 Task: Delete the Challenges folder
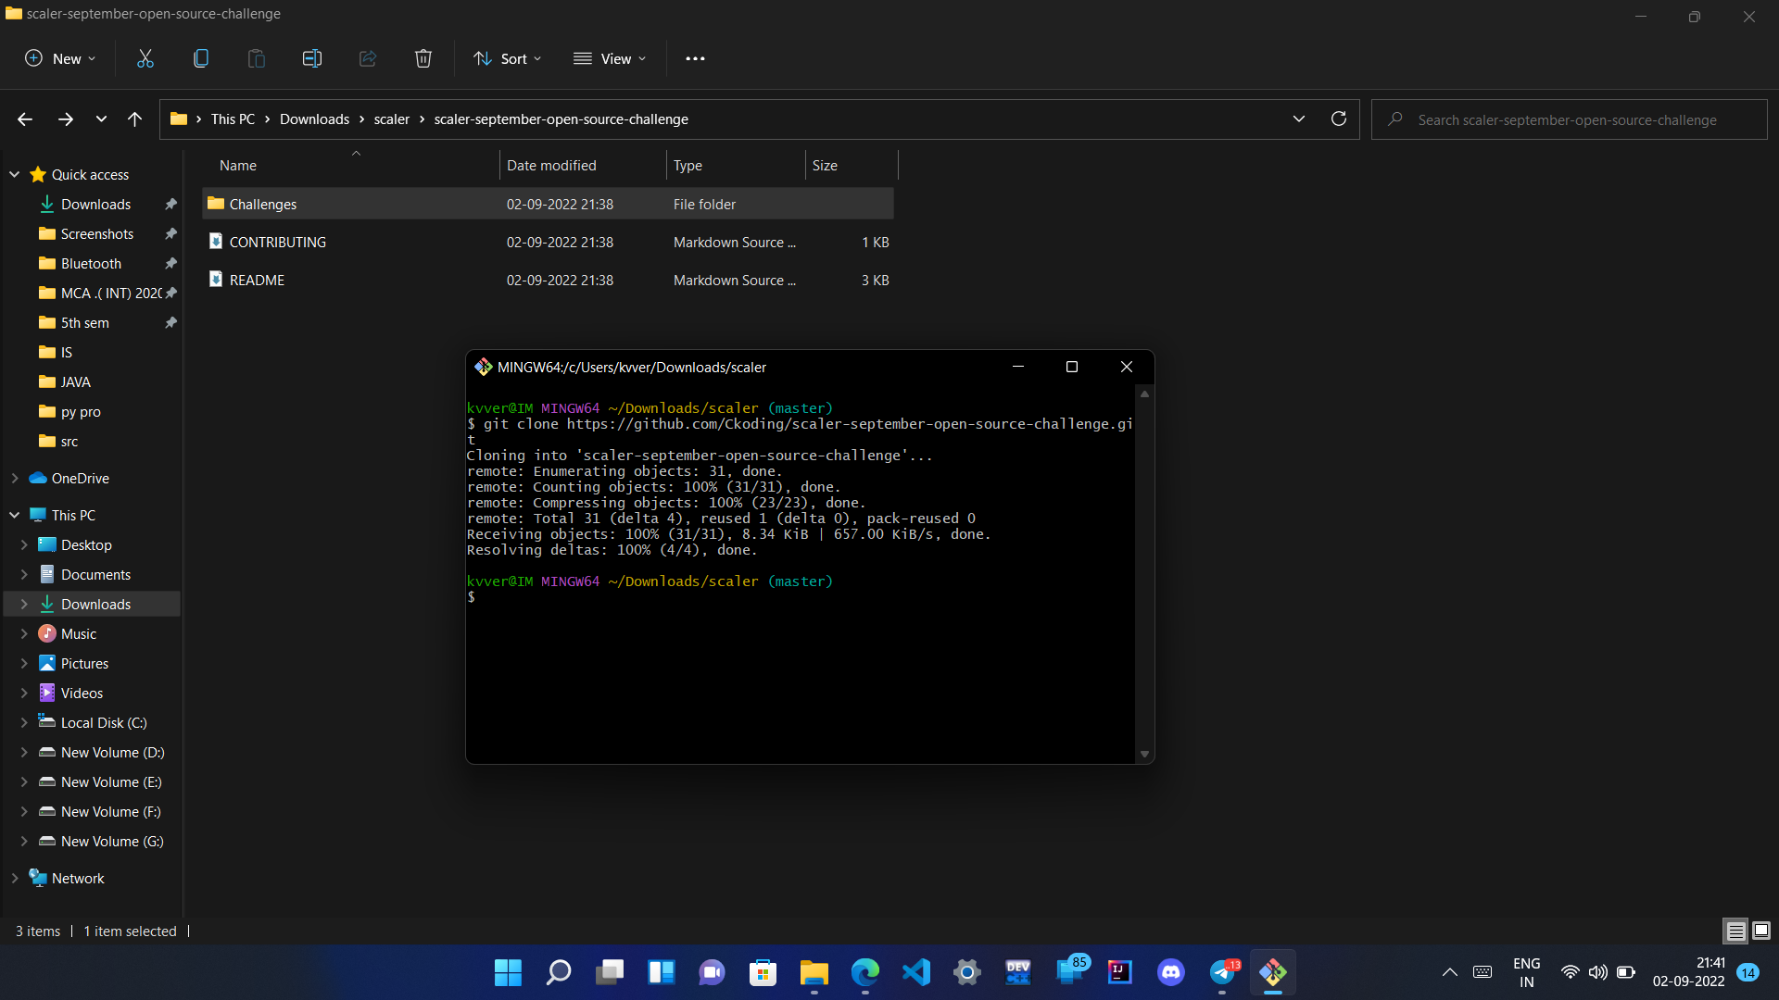[x=423, y=57]
